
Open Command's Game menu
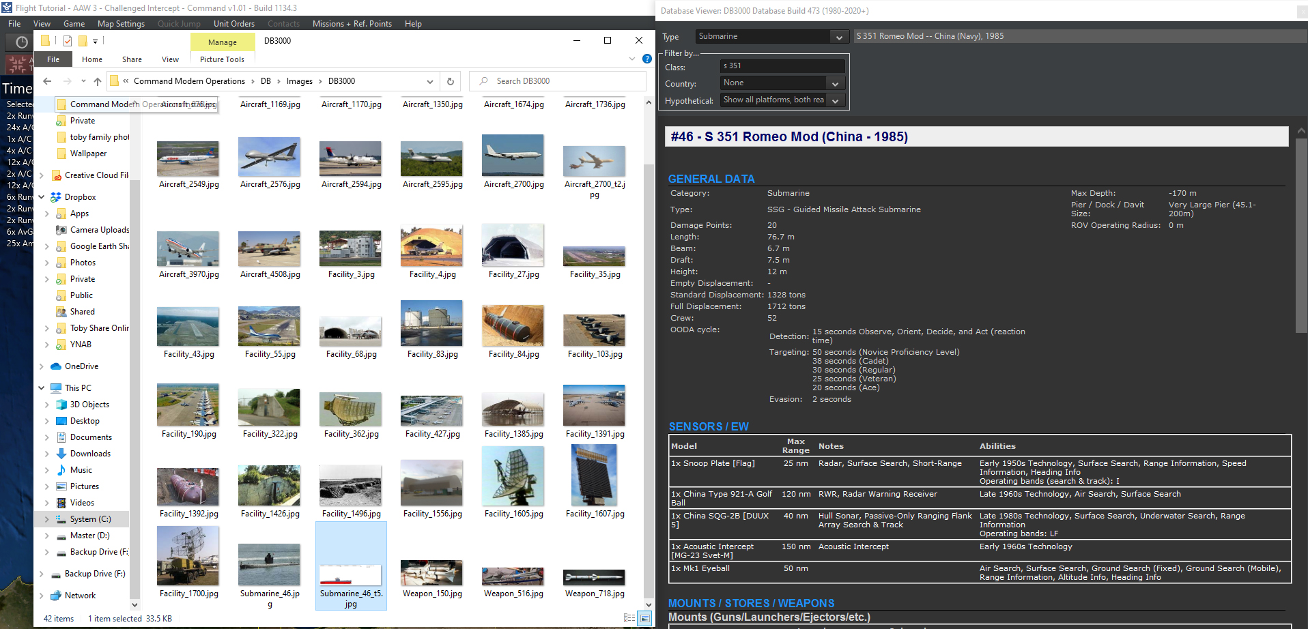(x=74, y=24)
